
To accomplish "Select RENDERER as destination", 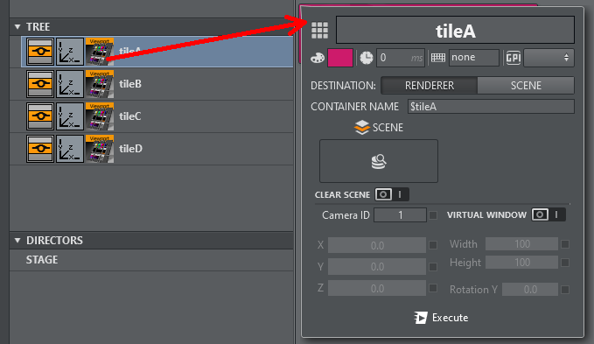I will tap(430, 86).
